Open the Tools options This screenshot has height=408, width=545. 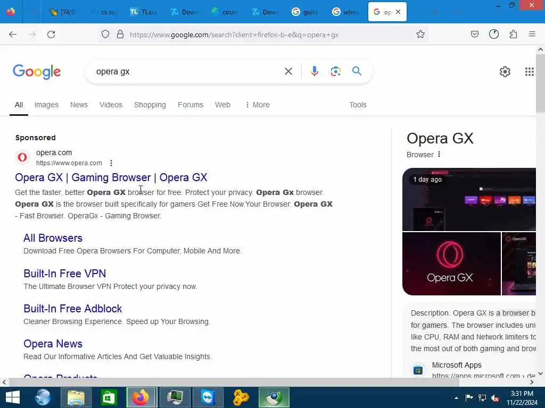click(x=358, y=105)
